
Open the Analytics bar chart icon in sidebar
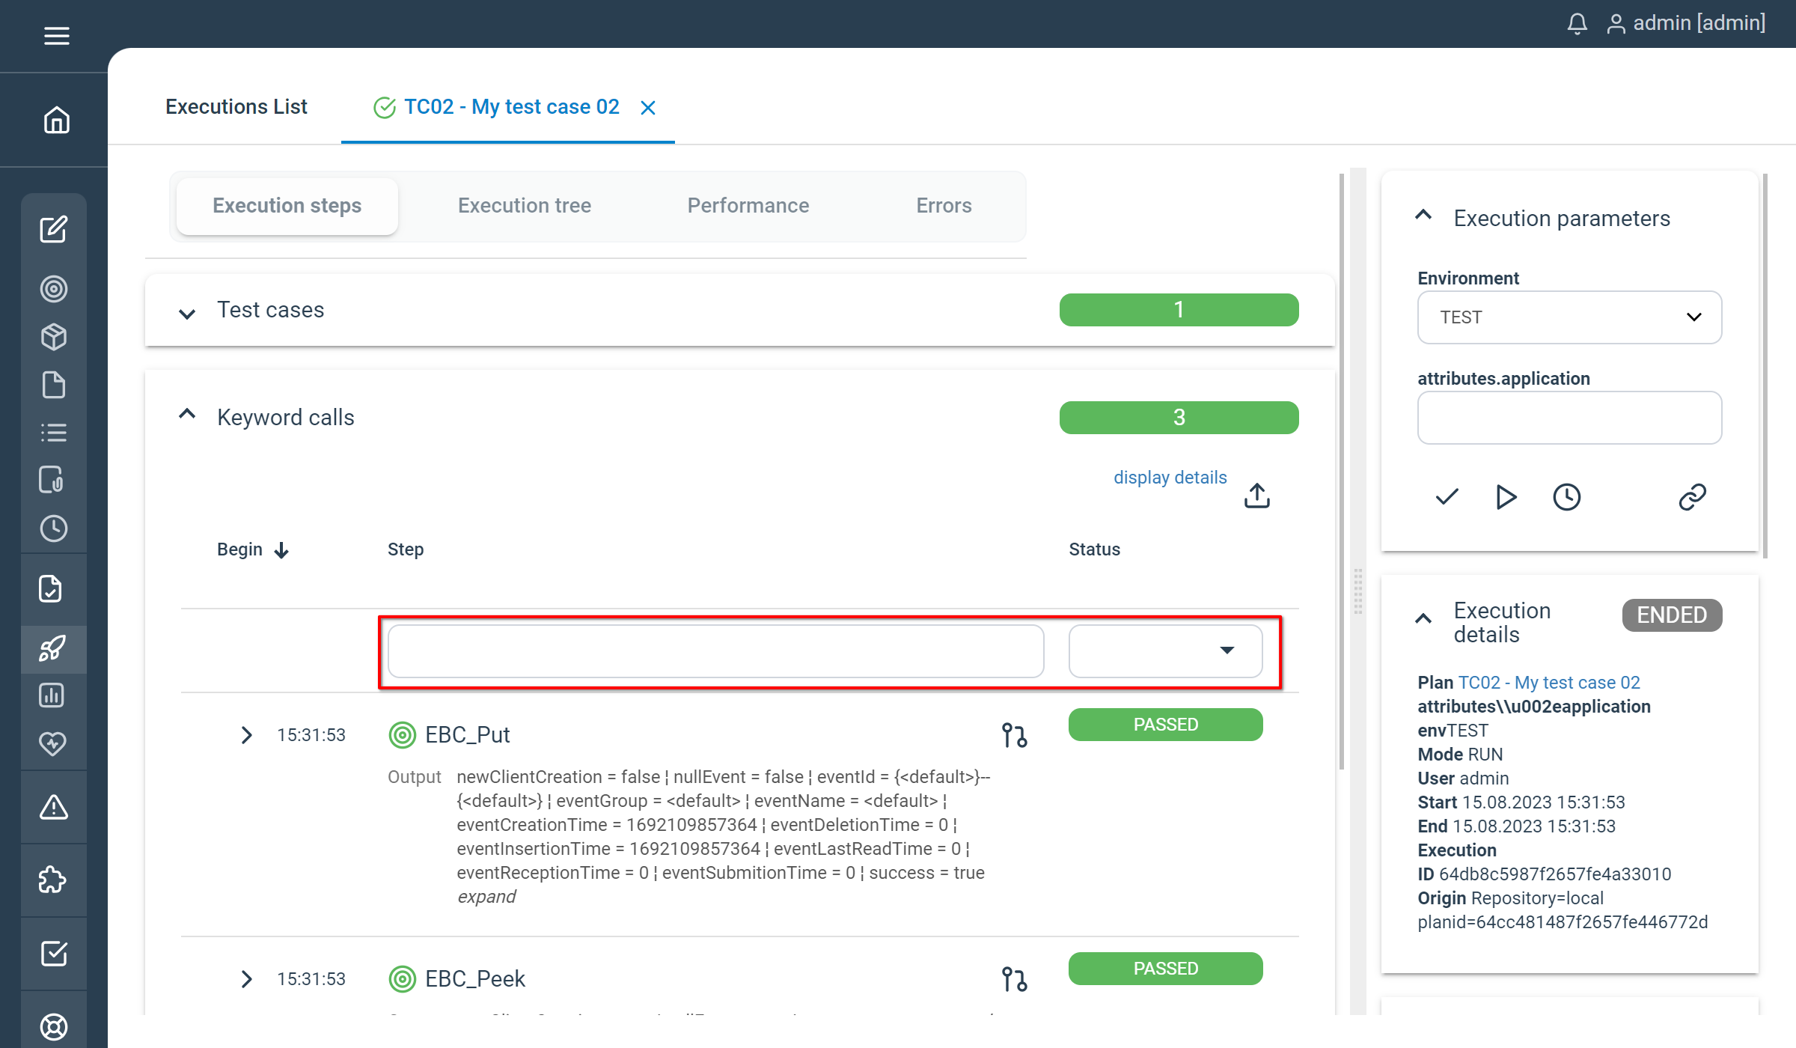tap(54, 695)
